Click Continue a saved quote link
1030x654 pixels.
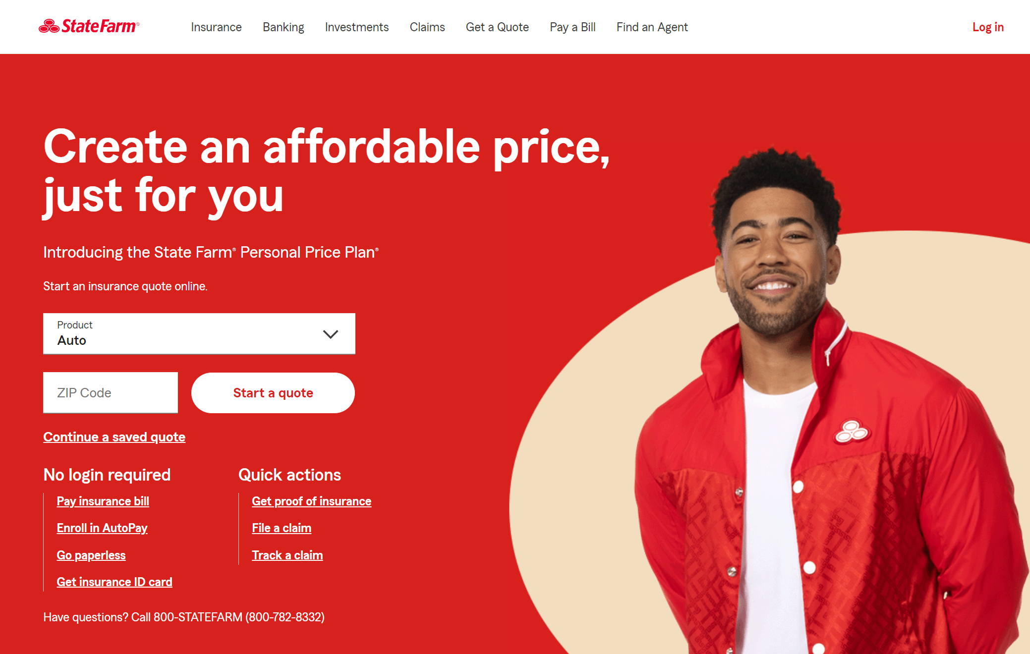click(114, 436)
